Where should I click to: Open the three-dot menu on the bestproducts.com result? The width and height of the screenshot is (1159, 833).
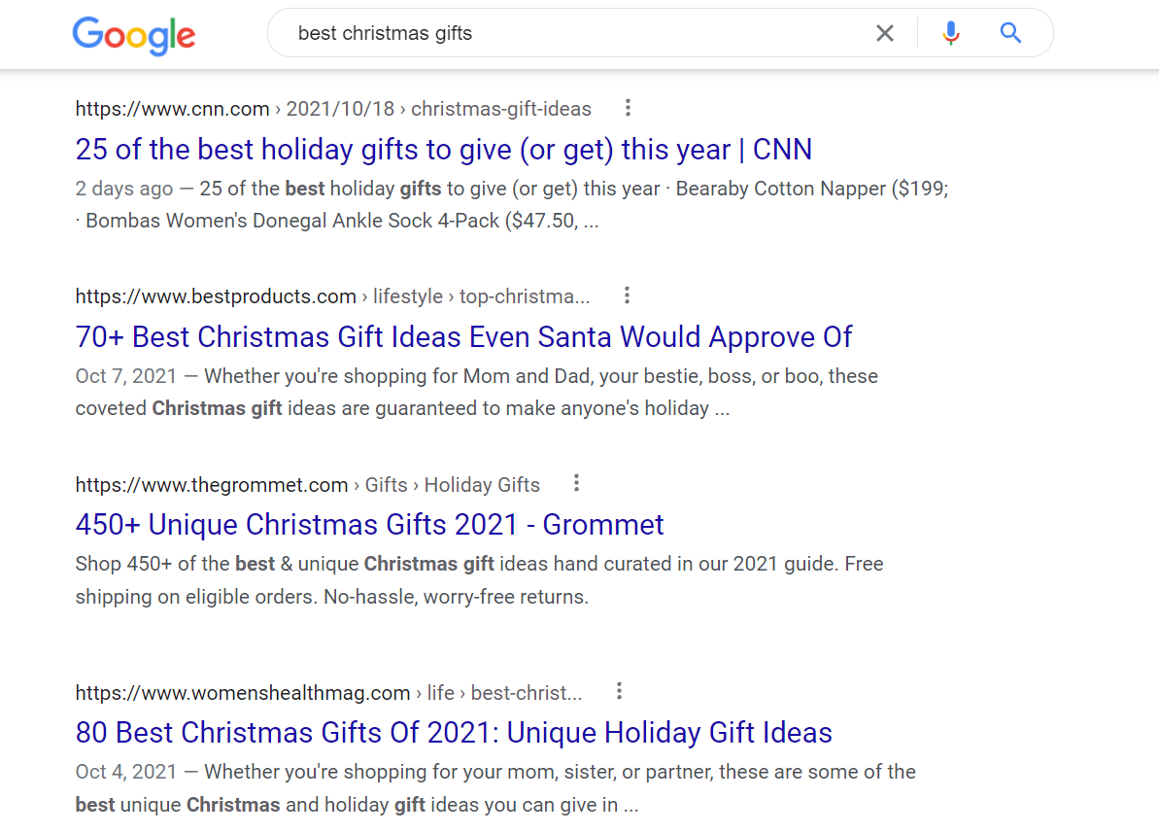627,295
